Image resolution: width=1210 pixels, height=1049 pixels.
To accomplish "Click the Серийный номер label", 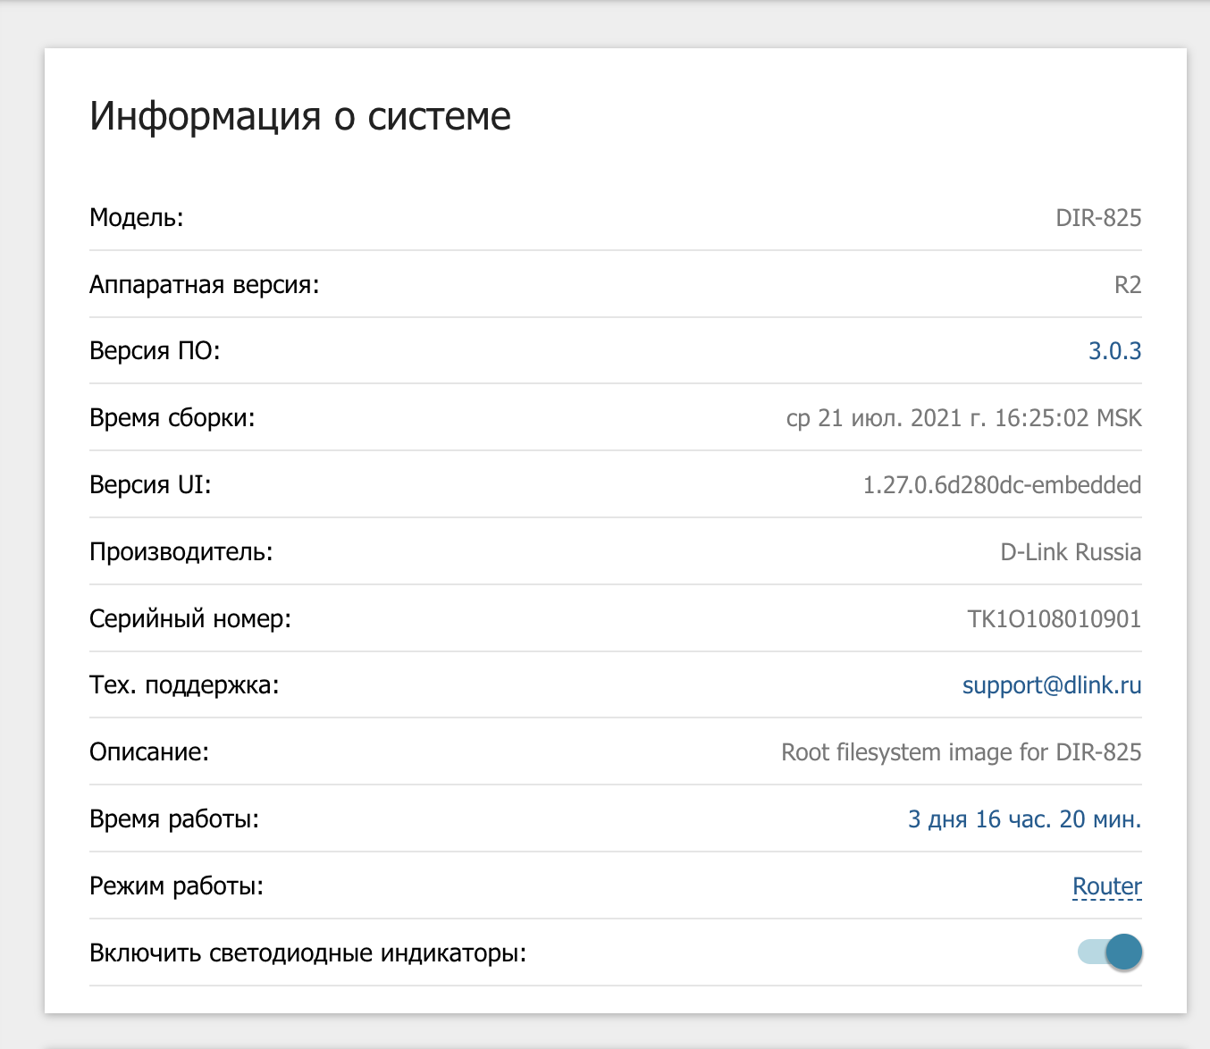I will click(x=190, y=619).
